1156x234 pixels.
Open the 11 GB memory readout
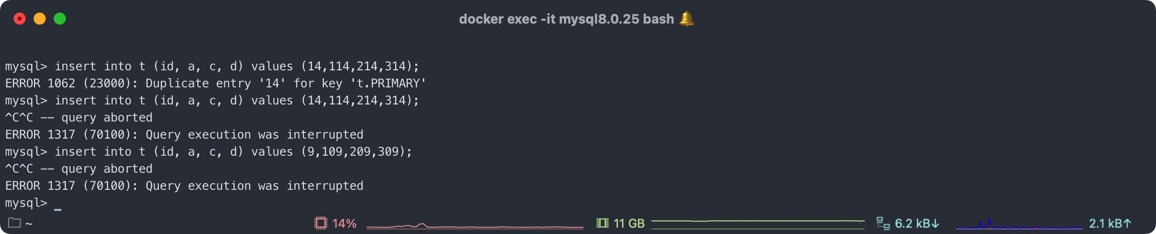pos(629,223)
